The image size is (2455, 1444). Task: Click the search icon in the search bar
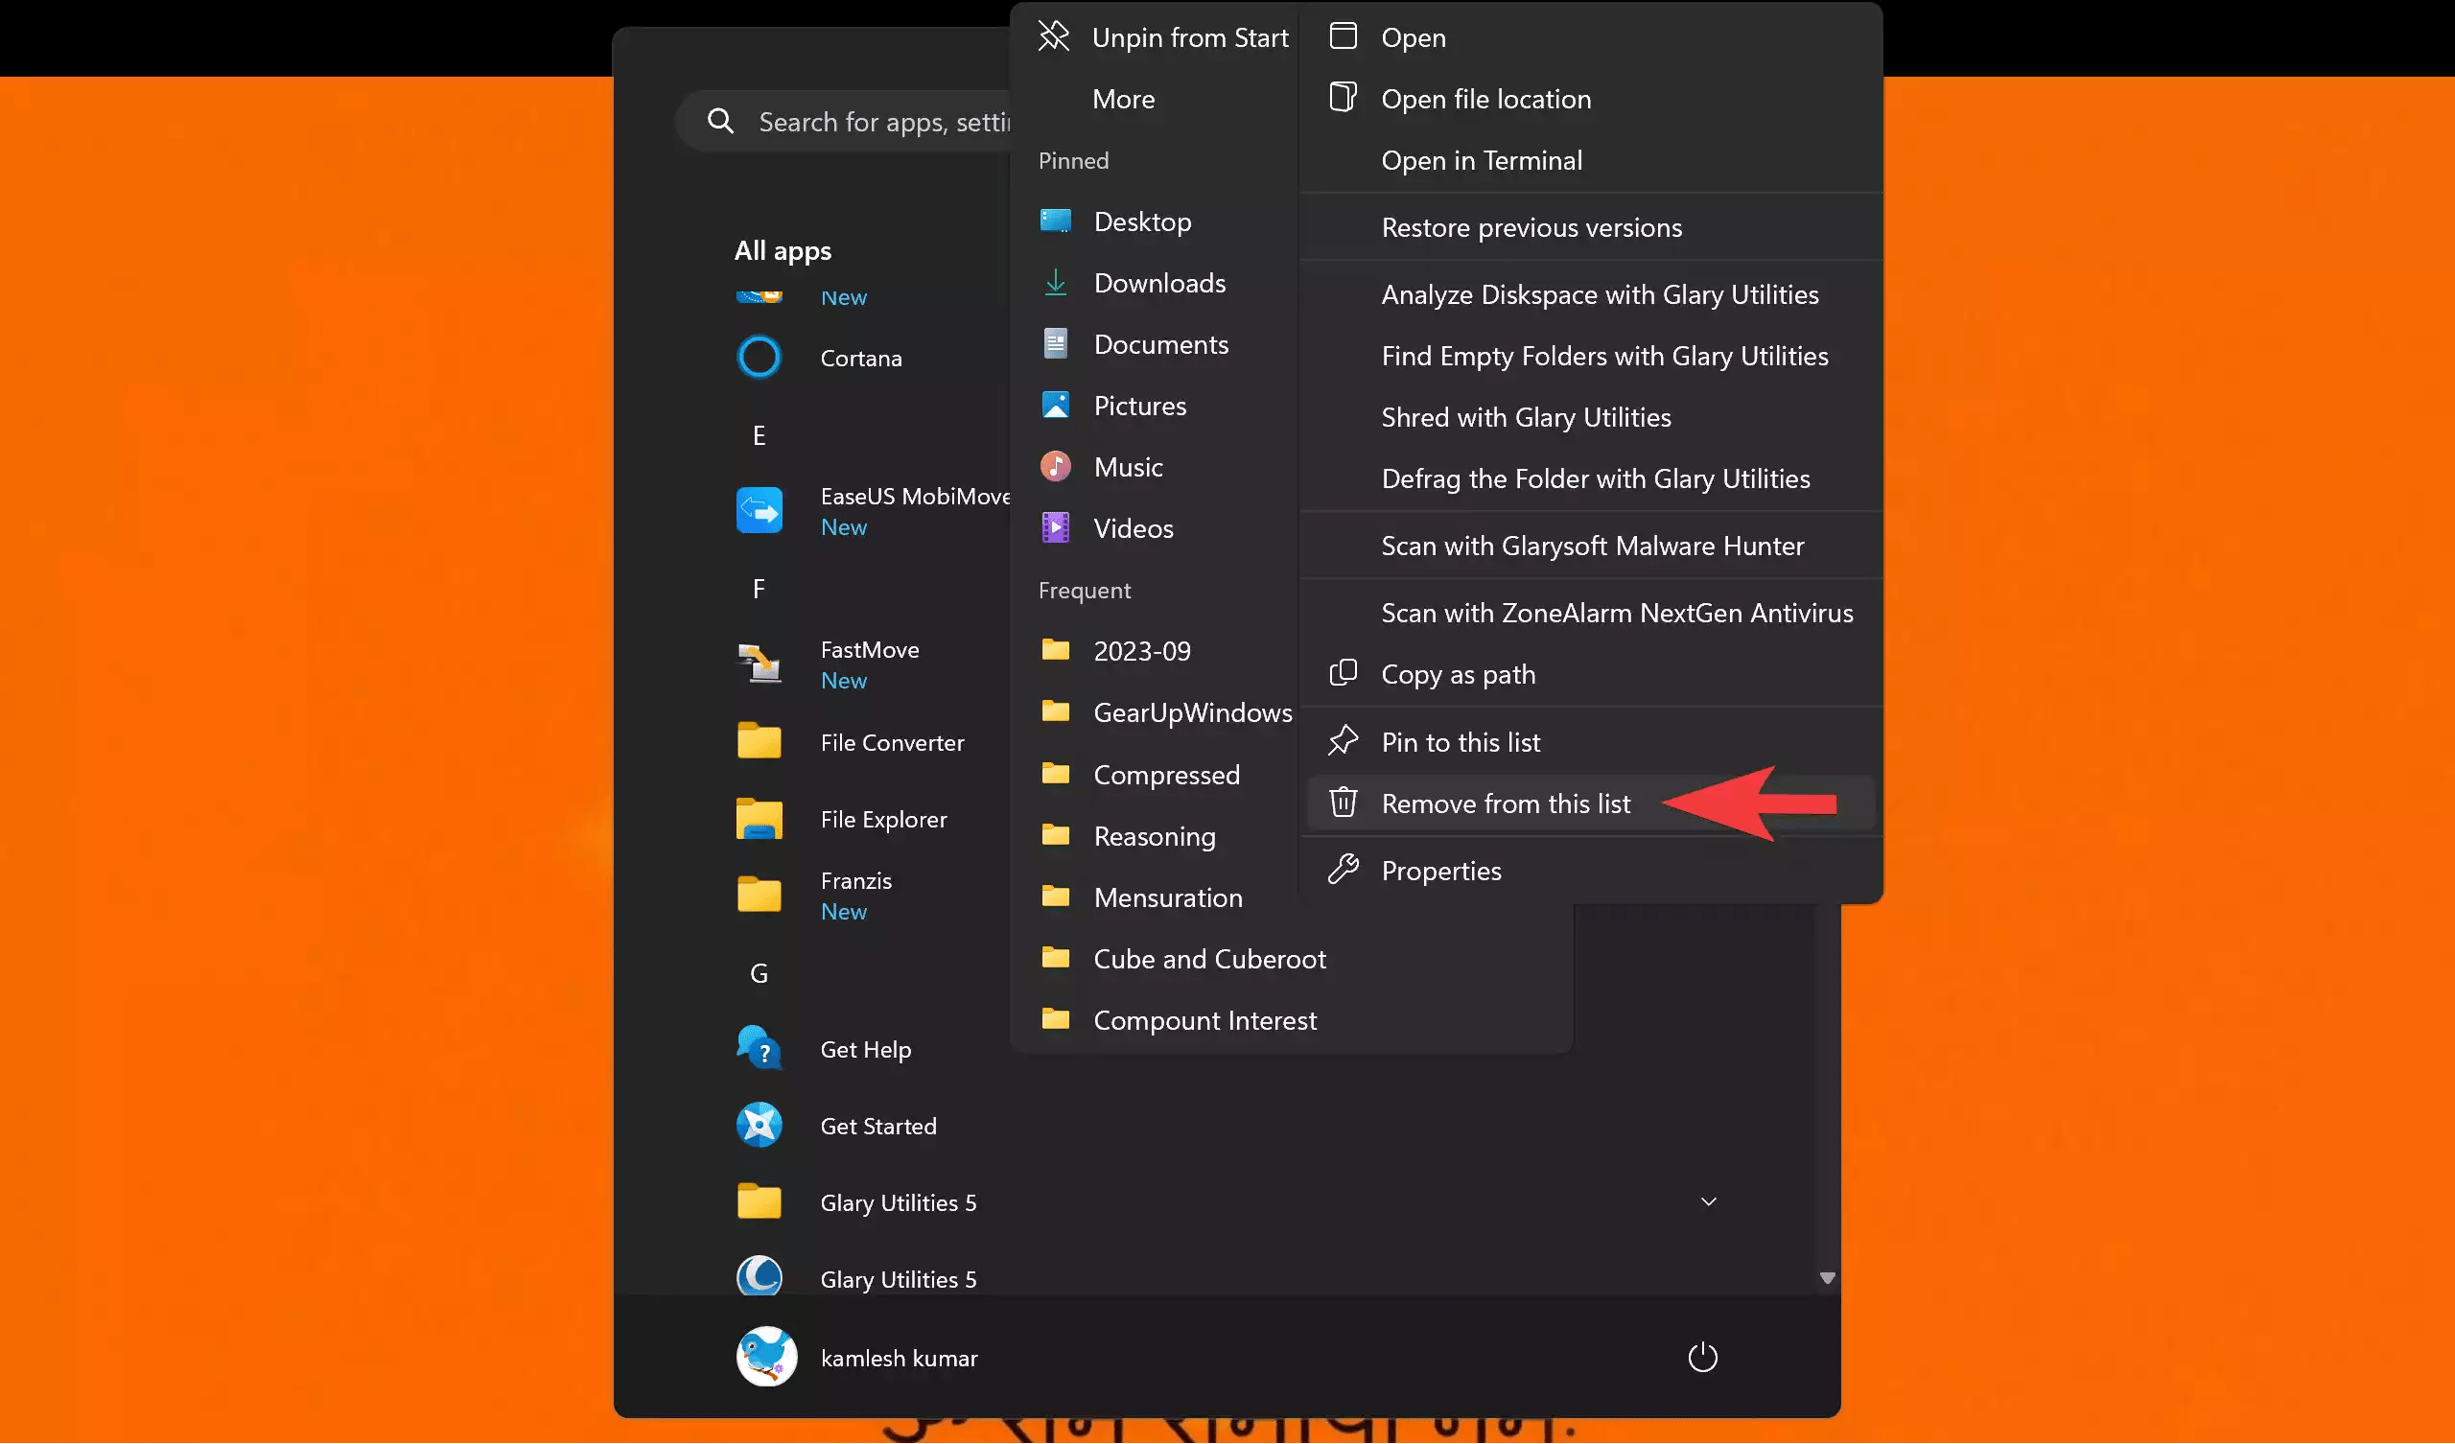point(721,121)
